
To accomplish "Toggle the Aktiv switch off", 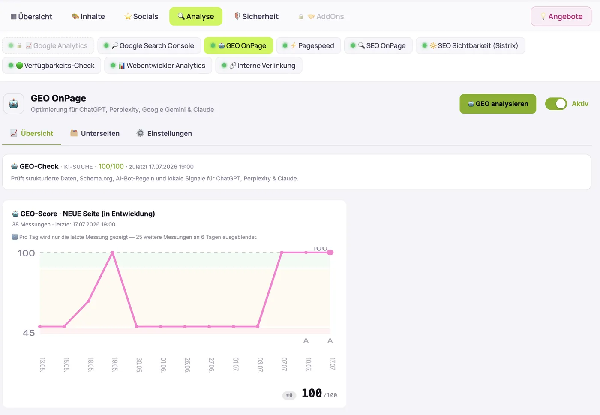I will [x=556, y=104].
